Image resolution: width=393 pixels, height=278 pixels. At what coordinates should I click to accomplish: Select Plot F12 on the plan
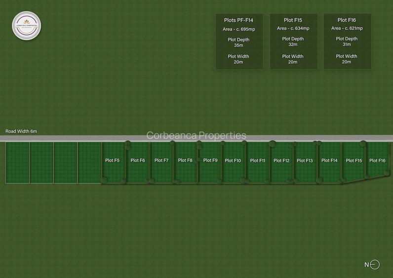click(x=281, y=160)
